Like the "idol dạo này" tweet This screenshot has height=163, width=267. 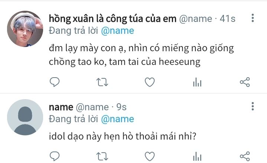tap(150, 156)
